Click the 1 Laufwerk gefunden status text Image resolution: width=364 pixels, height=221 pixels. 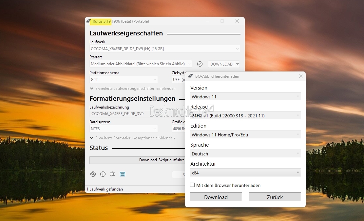(x=105, y=189)
